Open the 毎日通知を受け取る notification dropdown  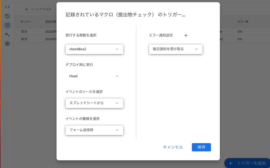click(x=175, y=49)
